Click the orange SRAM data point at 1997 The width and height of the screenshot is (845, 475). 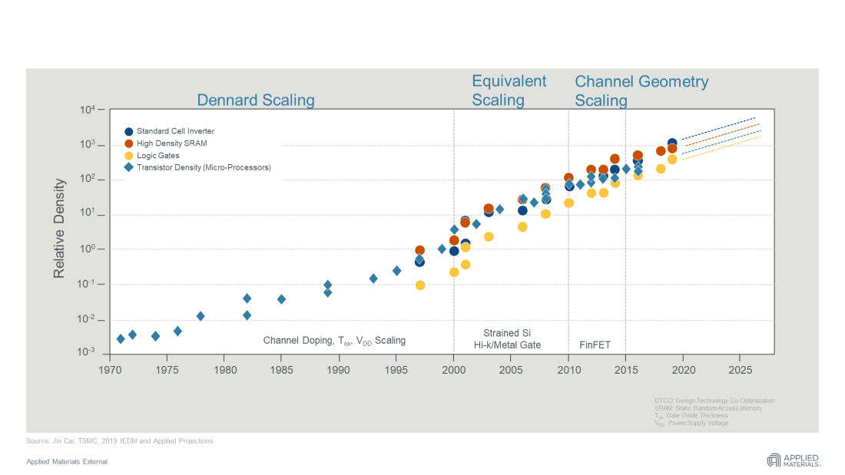pyautogui.click(x=420, y=250)
